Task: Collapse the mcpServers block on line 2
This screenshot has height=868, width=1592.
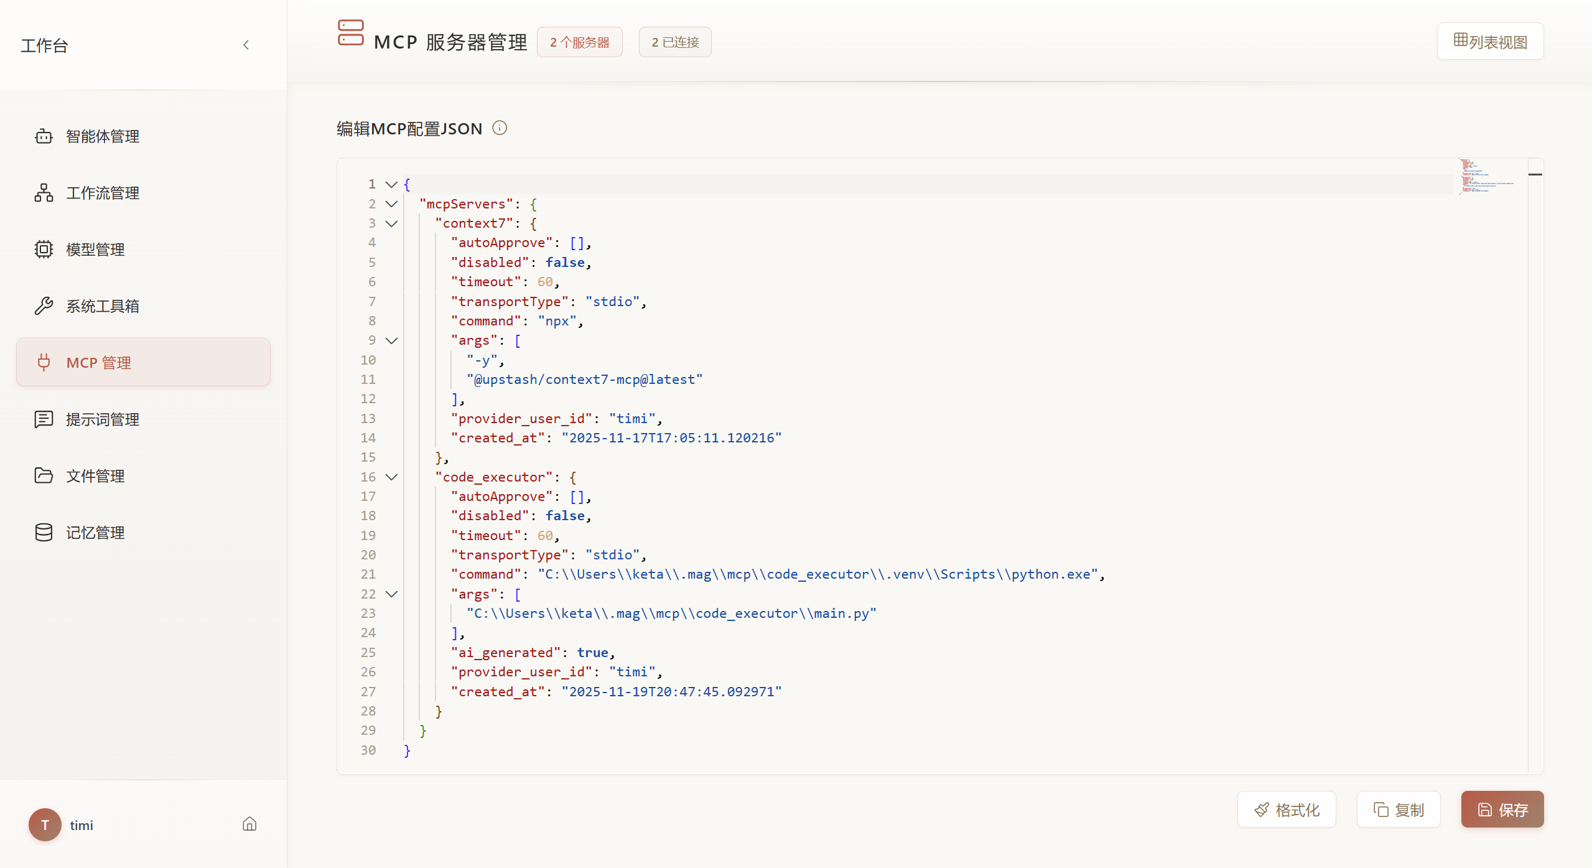Action: [x=391, y=204]
